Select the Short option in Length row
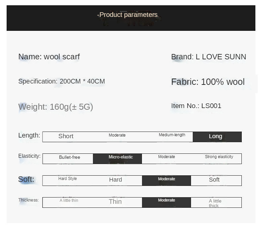 click(x=66, y=136)
